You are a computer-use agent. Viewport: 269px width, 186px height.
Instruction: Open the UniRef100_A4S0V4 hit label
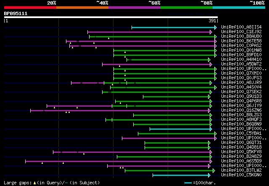241,87
